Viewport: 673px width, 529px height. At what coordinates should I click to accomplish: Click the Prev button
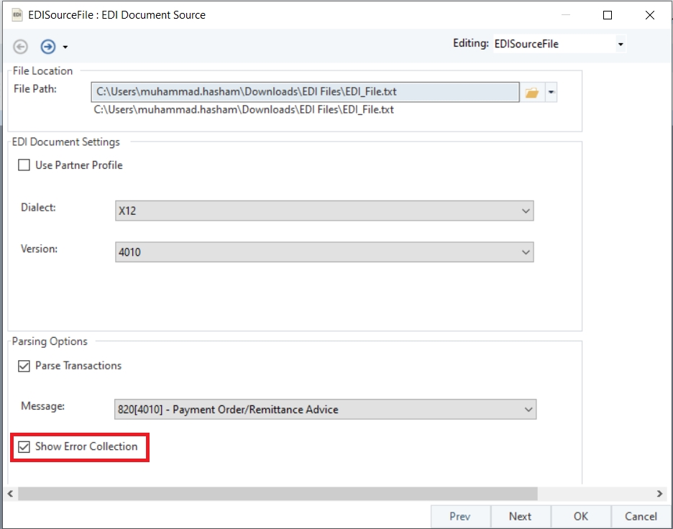(460, 517)
